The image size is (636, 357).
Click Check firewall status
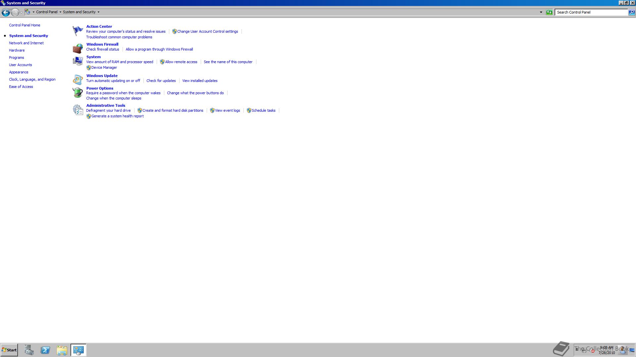pos(103,49)
